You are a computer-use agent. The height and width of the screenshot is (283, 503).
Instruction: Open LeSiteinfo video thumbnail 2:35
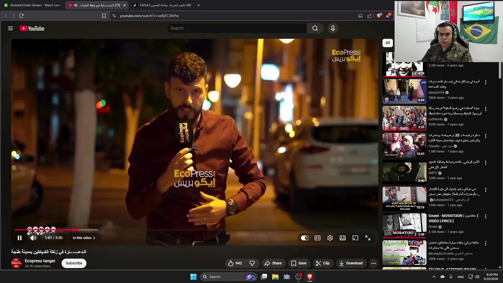point(404,118)
